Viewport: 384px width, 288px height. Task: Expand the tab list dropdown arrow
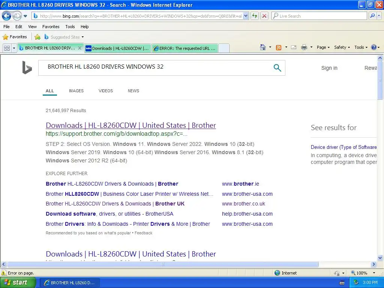click(x=14, y=48)
